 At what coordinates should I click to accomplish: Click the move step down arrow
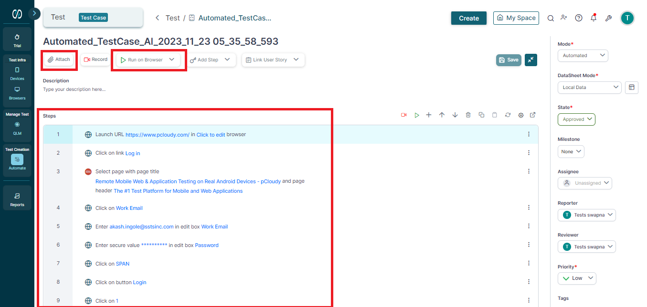coord(455,115)
